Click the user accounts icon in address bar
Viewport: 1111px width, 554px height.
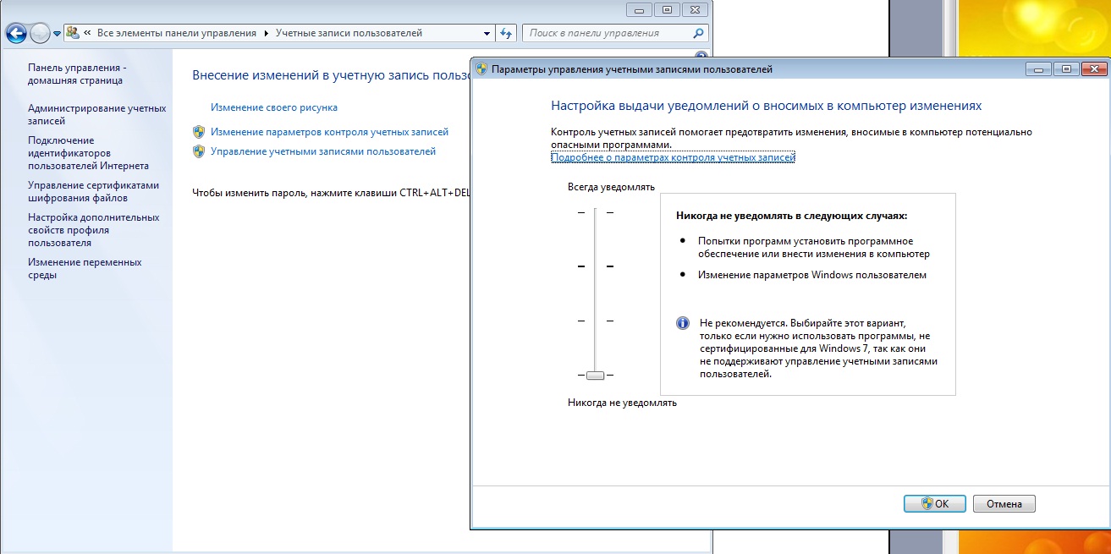click(x=74, y=33)
